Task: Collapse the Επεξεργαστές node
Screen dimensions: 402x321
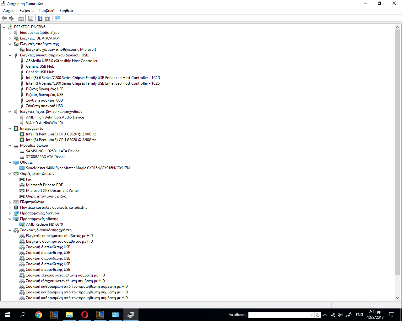Action: [10, 129]
